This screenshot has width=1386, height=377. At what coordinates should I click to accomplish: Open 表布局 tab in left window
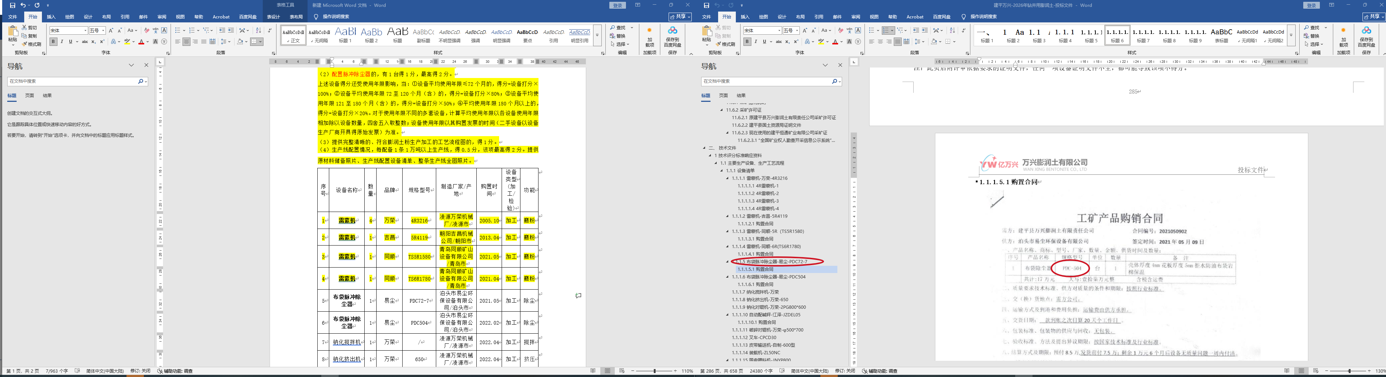(296, 17)
